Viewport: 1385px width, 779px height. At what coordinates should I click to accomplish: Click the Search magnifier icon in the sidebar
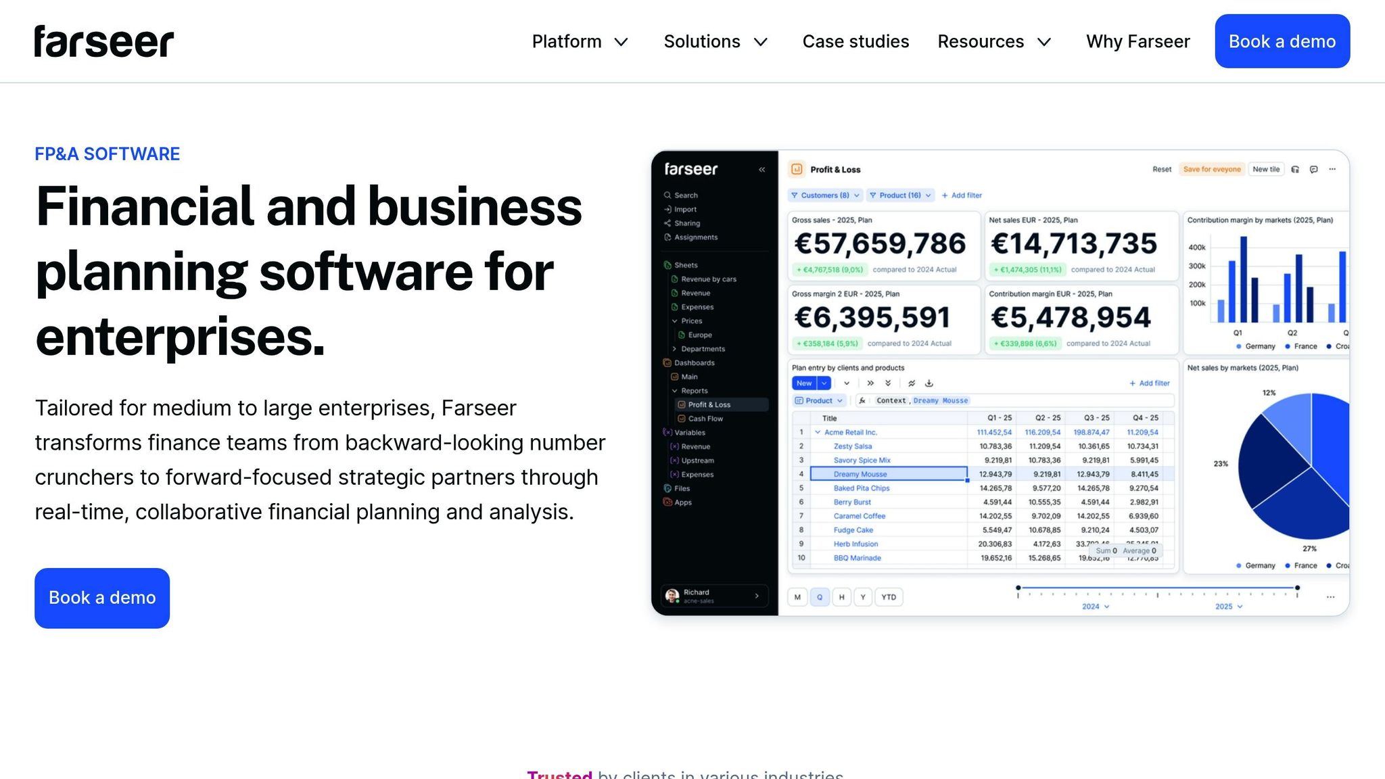point(667,195)
